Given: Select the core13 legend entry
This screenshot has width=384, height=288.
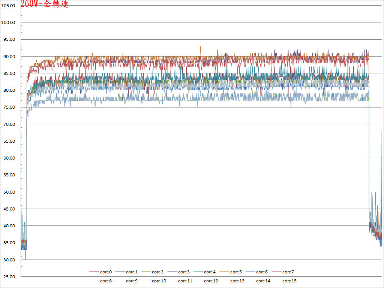Looking at the screenshot, I should coord(232,281).
